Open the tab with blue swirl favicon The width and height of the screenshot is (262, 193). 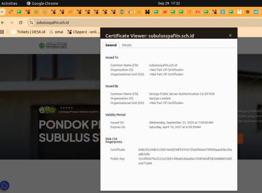tap(45, 12)
